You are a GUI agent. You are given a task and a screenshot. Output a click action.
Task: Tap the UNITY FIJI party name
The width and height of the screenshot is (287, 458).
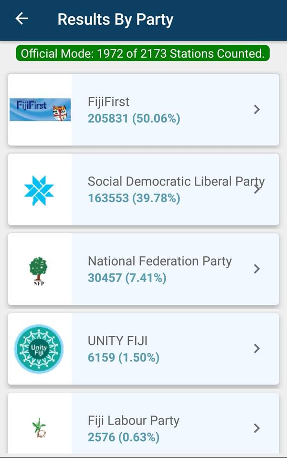click(117, 341)
